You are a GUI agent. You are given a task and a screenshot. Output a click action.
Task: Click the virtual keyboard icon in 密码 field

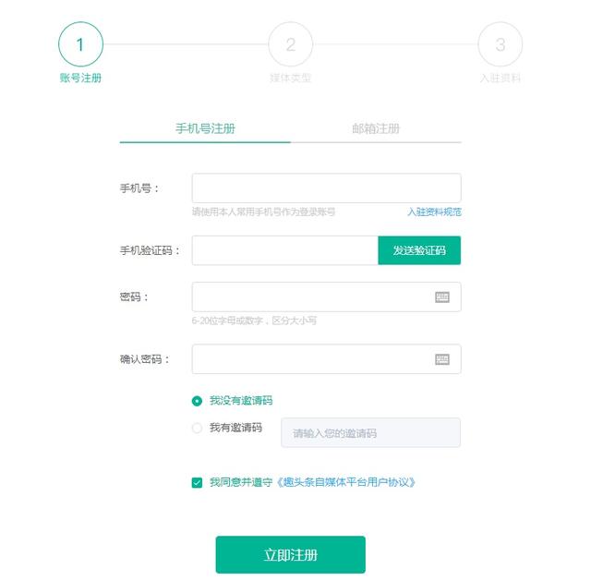click(x=441, y=297)
